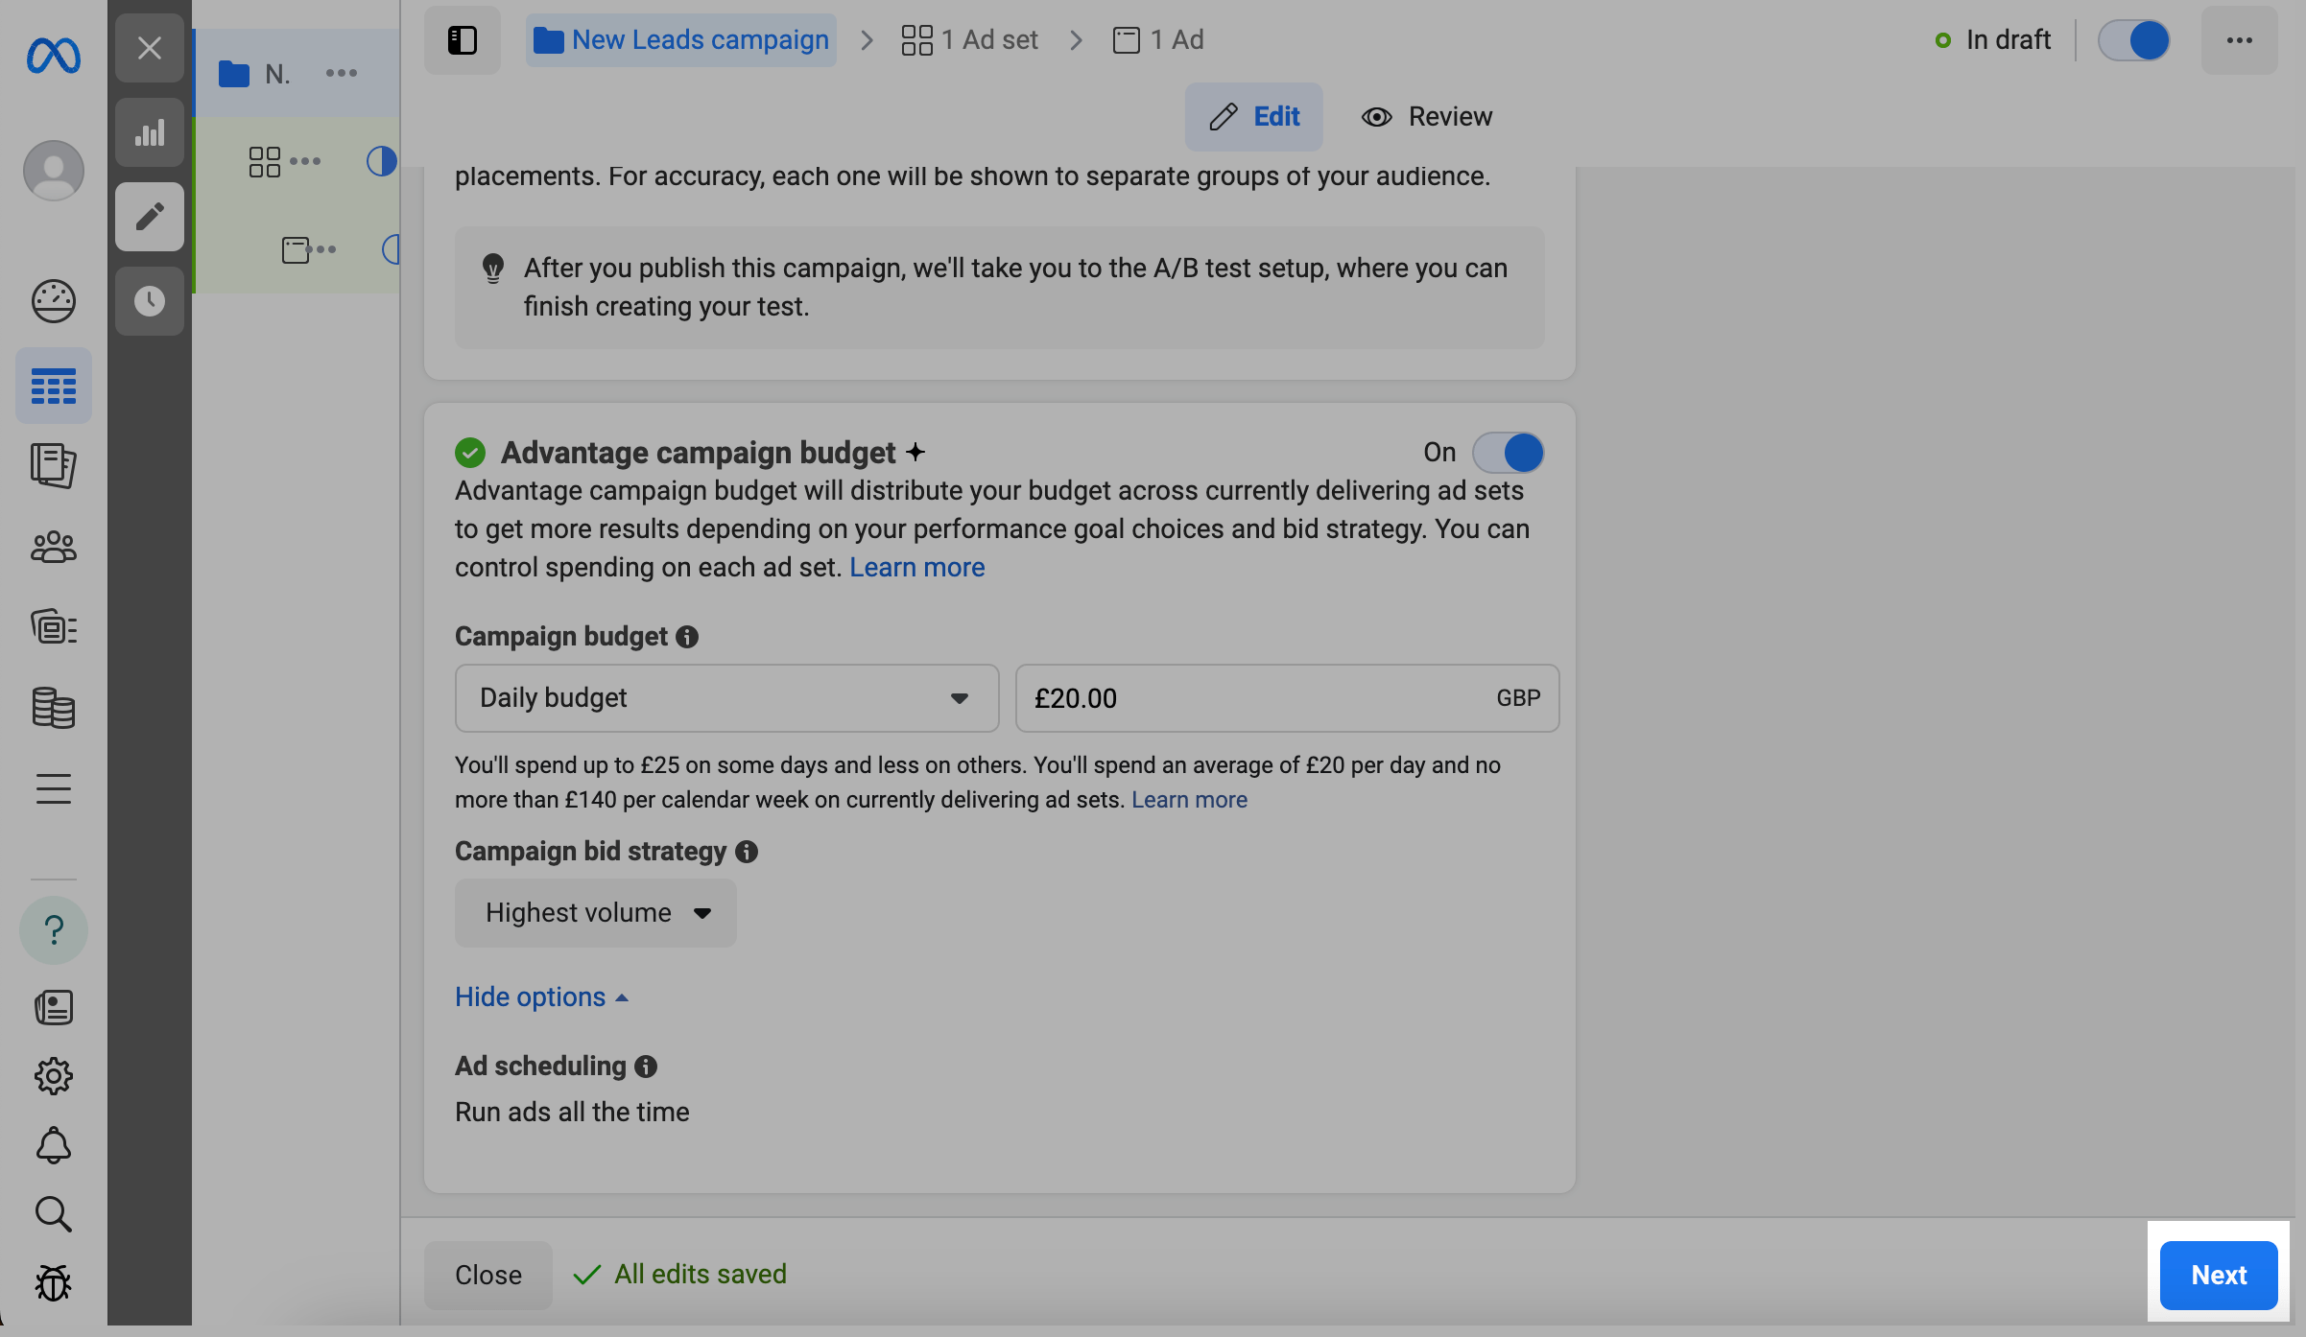Image resolution: width=2306 pixels, height=1337 pixels.
Task: Click the sidebar panel collapse icon
Action: point(463,40)
